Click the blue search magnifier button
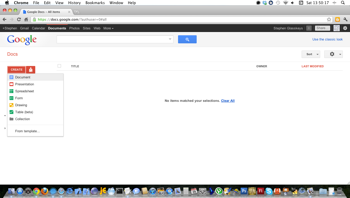This screenshot has height=198, width=350. [187, 39]
